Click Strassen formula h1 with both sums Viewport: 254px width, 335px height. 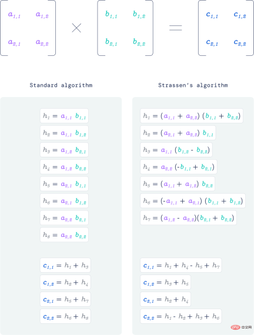[192, 116]
